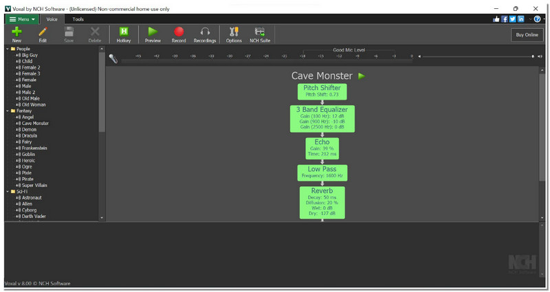The width and height of the screenshot is (550, 292).
Task: Switch to the Voice tab
Action: (52, 19)
